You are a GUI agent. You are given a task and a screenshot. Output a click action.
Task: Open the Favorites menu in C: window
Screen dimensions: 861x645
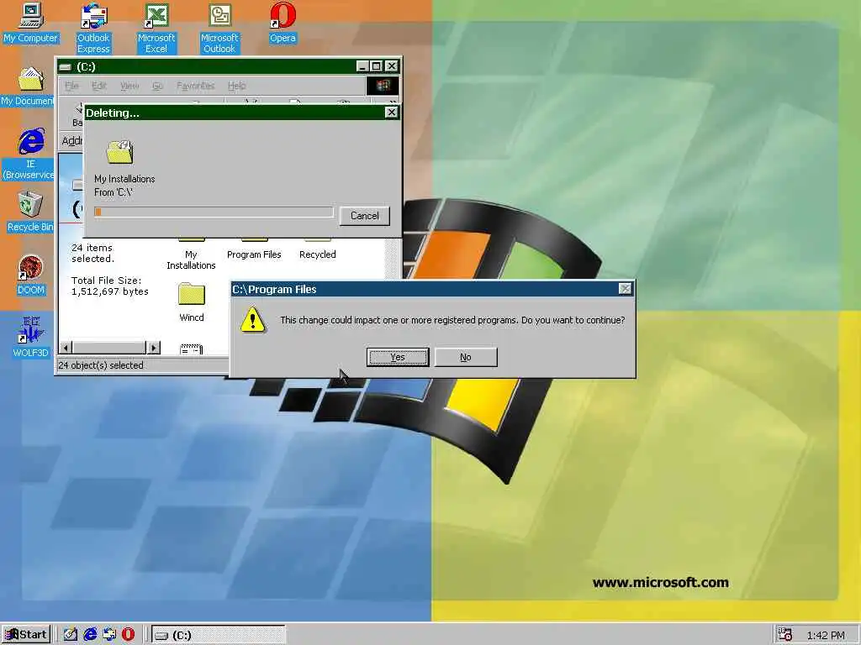click(195, 86)
